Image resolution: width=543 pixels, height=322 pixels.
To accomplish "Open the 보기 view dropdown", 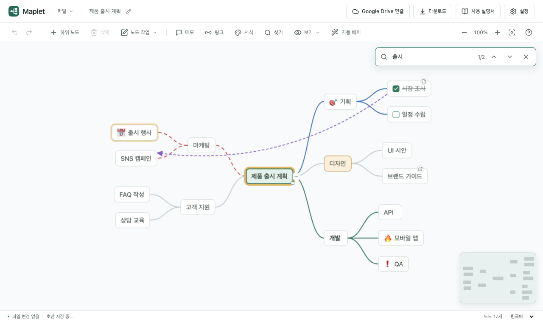I will (x=307, y=33).
